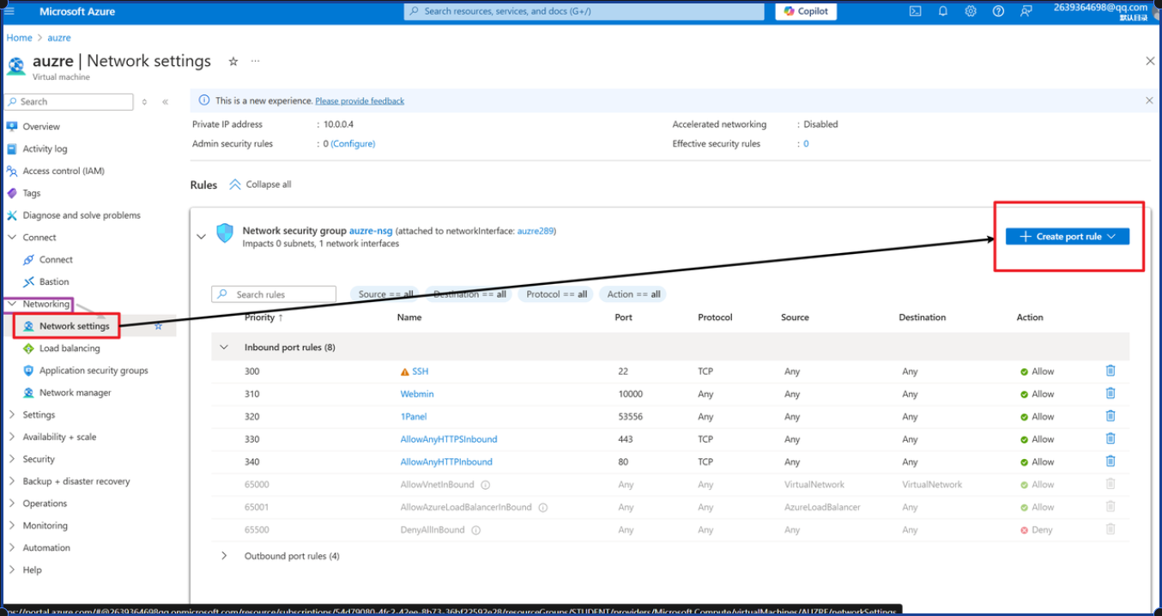Click Collapse all rules
This screenshot has width=1162, height=616.
[260, 184]
